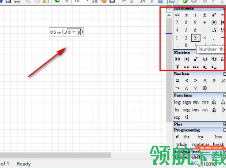
Task: Click number 7 on the keypad
Action: tap(177, 23)
